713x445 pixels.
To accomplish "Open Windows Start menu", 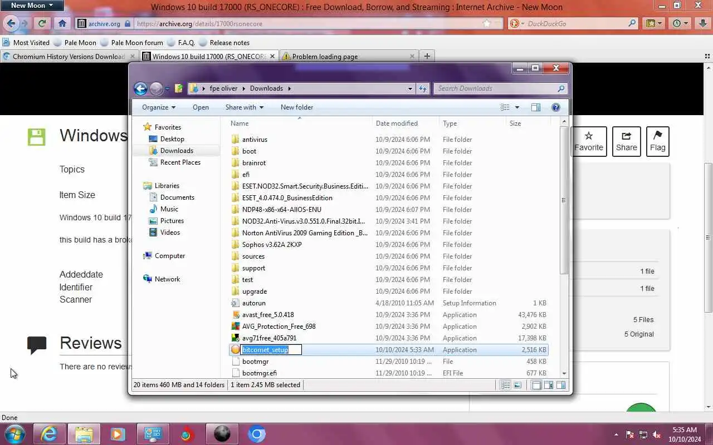I will [x=14, y=434].
